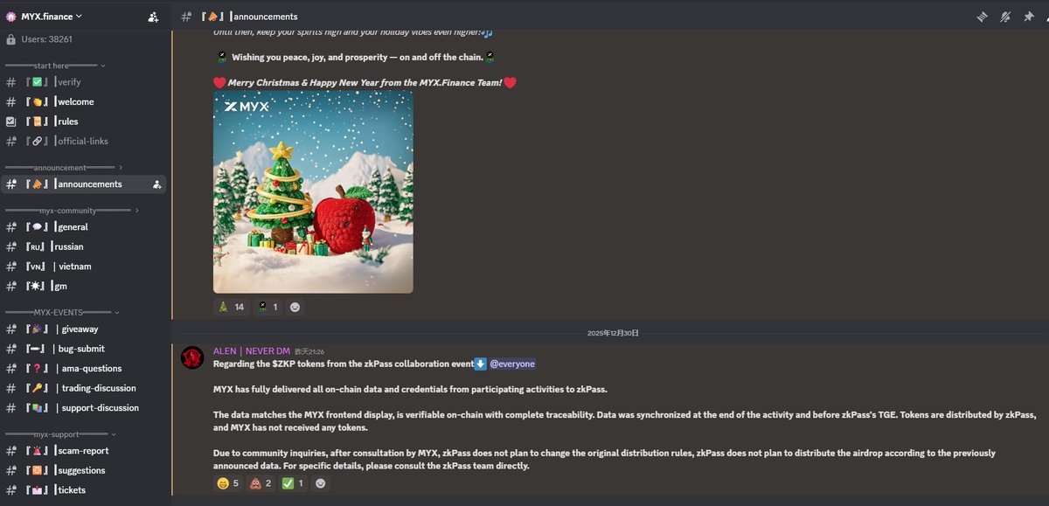Toggle the Christmas tree reaction showing 14
This screenshot has width=1049, height=506.
231,307
